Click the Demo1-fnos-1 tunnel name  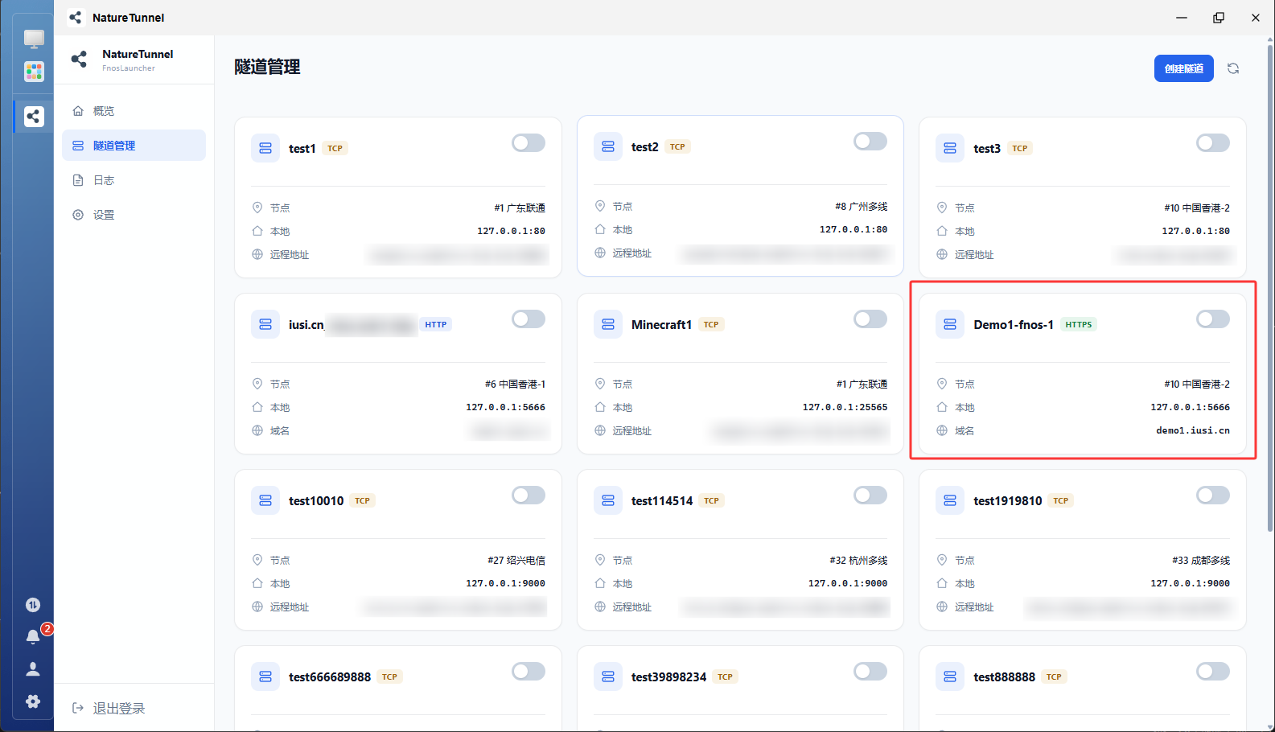[x=1014, y=324]
